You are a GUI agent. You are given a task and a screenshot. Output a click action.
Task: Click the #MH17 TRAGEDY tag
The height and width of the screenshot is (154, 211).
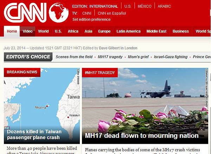click(x=100, y=73)
